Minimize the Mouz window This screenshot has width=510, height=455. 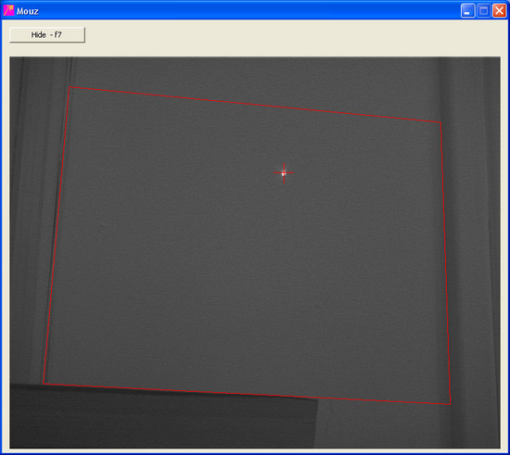tap(467, 11)
